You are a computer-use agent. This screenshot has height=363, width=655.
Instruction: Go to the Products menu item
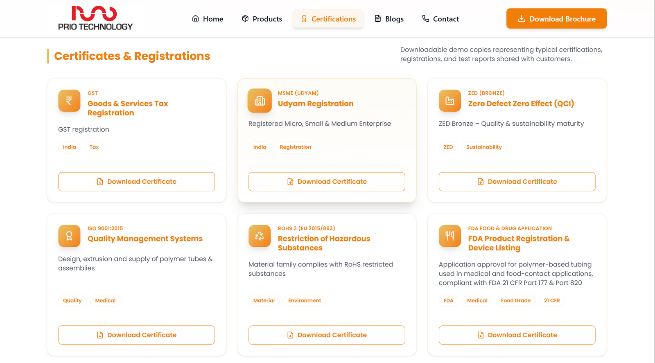point(262,19)
